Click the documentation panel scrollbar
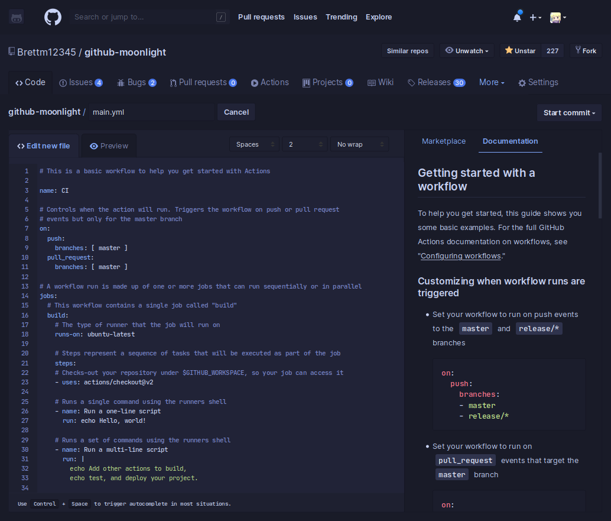 [600, 185]
